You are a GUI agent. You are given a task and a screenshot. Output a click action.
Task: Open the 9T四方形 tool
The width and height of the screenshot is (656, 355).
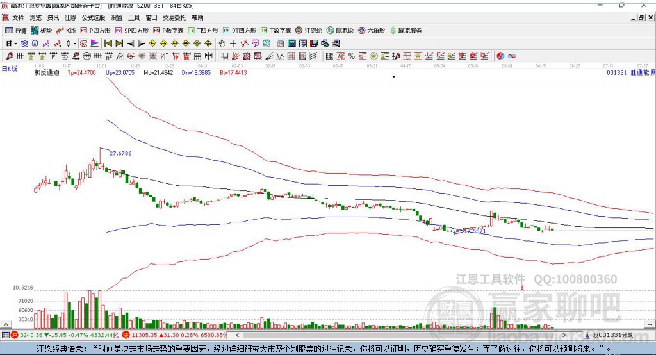pyautogui.click(x=240, y=31)
